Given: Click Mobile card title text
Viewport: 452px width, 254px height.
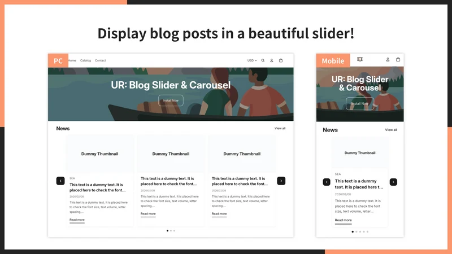Looking at the screenshot, I should coord(359,184).
